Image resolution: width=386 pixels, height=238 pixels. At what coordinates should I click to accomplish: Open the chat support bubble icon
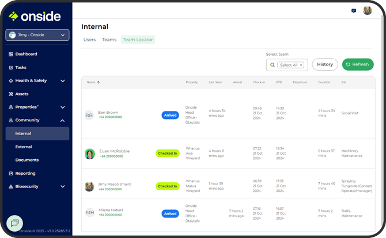(x=14, y=222)
